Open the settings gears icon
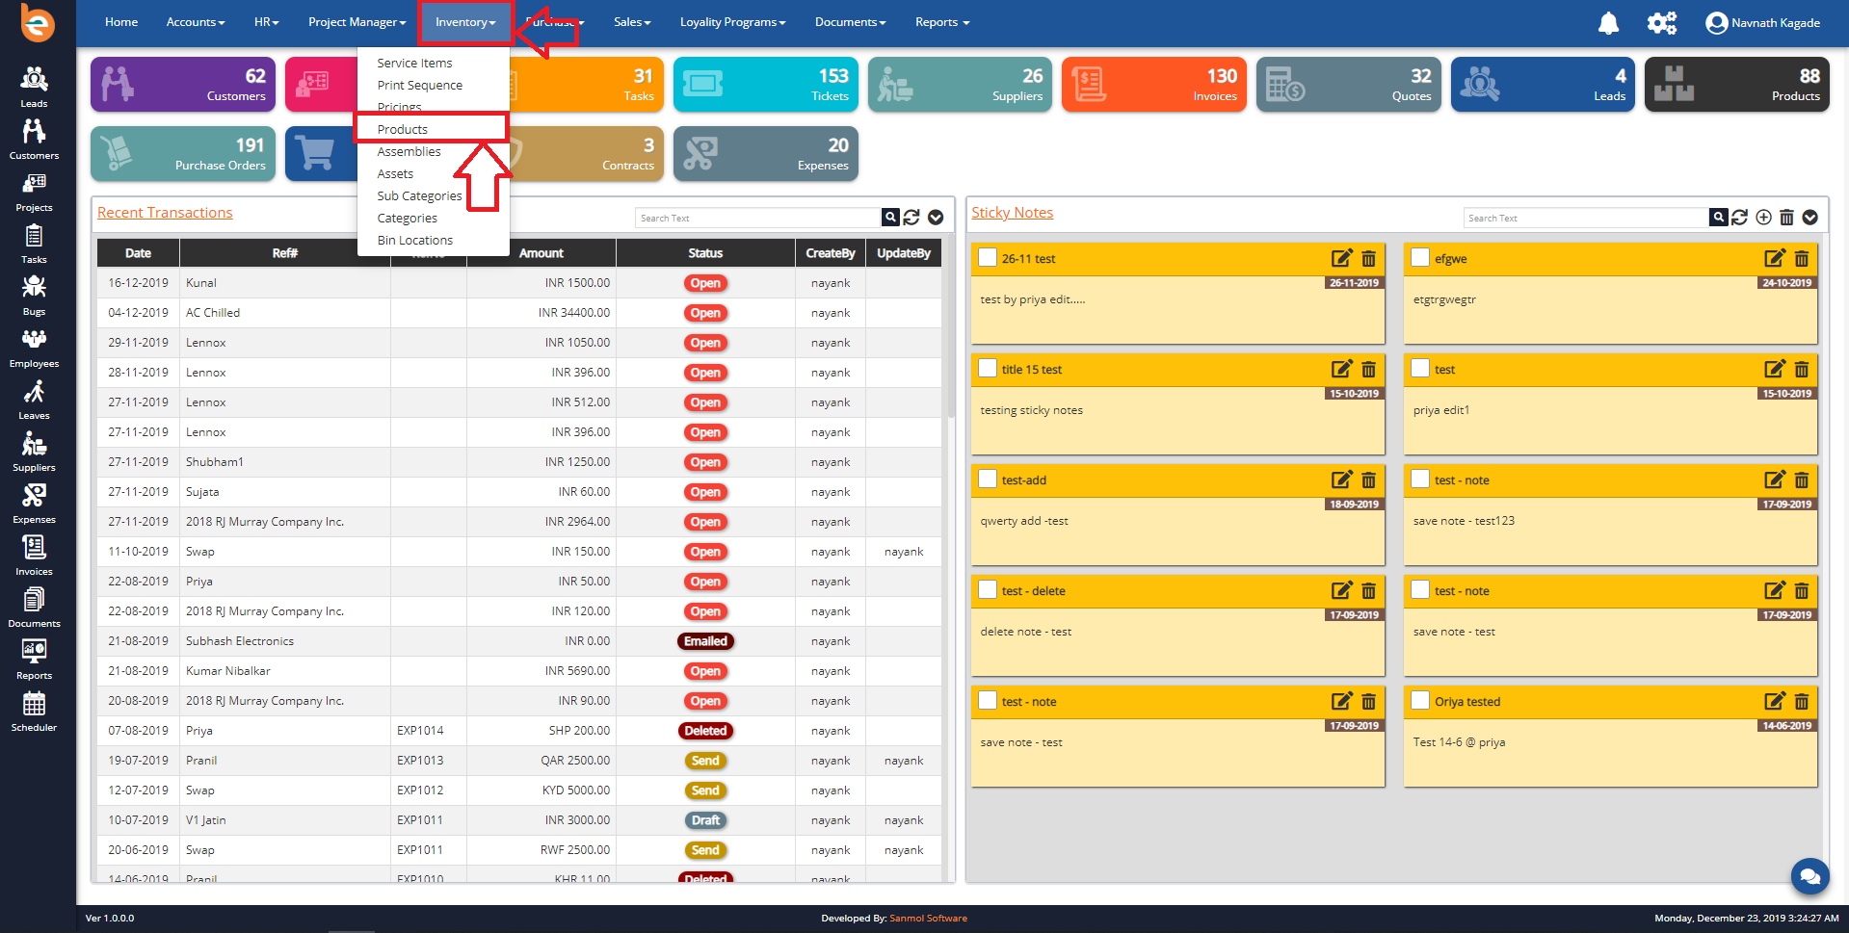Viewport: 1849px width, 933px height. pyautogui.click(x=1661, y=22)
